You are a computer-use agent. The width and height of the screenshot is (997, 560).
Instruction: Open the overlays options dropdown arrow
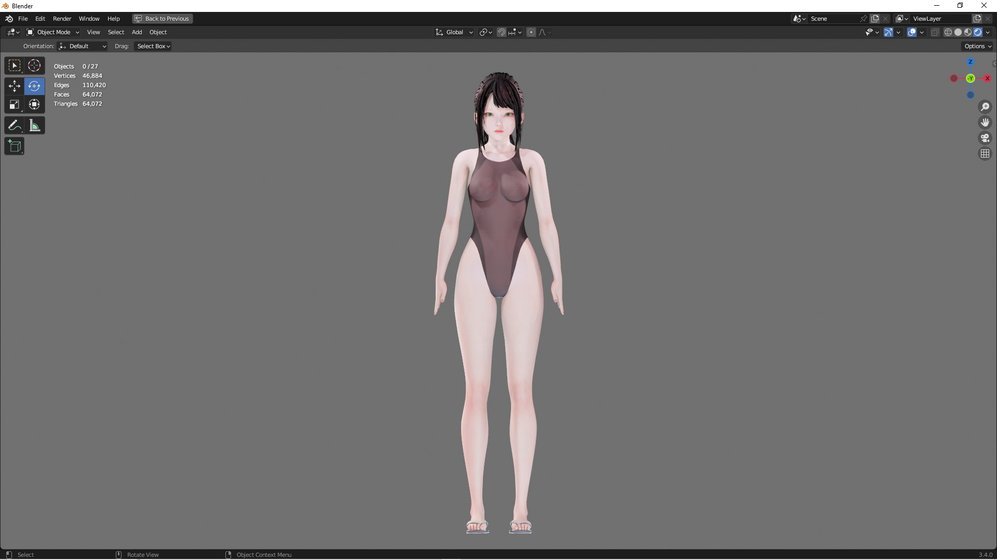[x=922, y=32]
